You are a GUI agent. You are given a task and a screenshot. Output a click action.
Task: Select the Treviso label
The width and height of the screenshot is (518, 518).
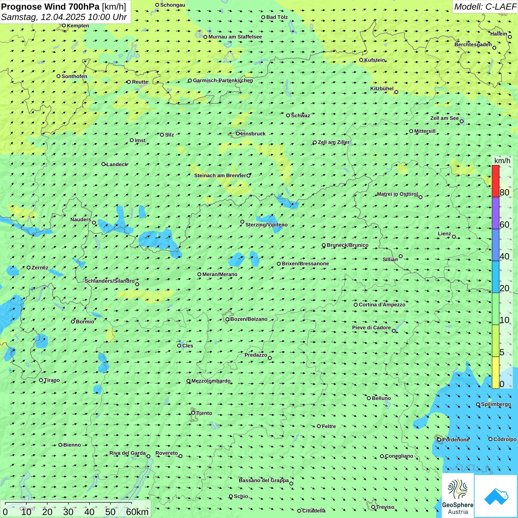coord(385,507)
